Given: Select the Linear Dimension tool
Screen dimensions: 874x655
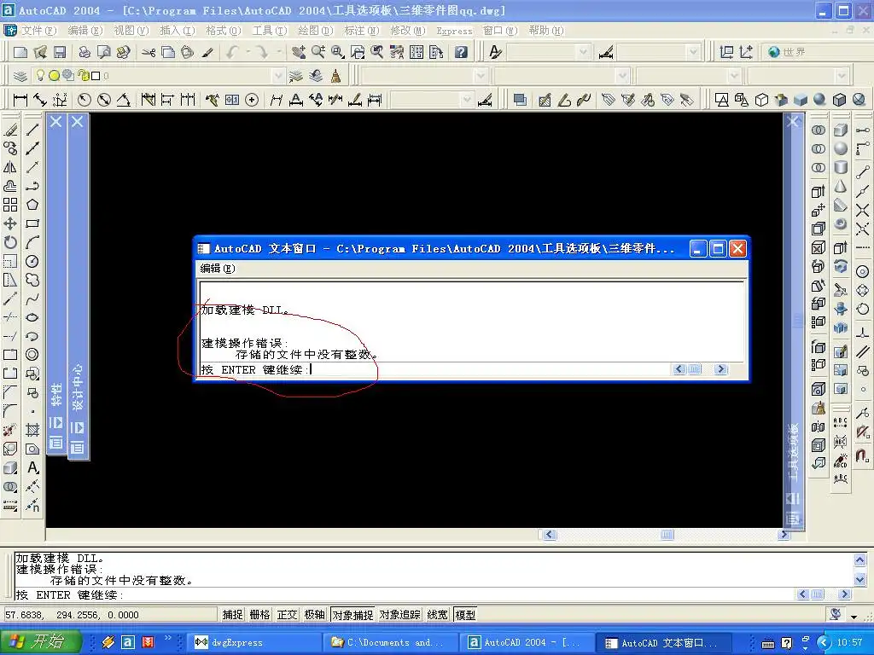Looking at the screenshot, I should 20,101.
